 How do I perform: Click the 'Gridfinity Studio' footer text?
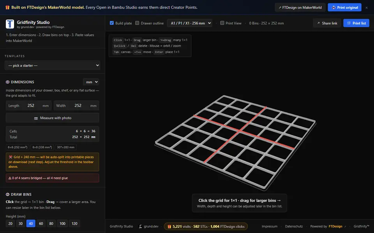tap(121, 226)
